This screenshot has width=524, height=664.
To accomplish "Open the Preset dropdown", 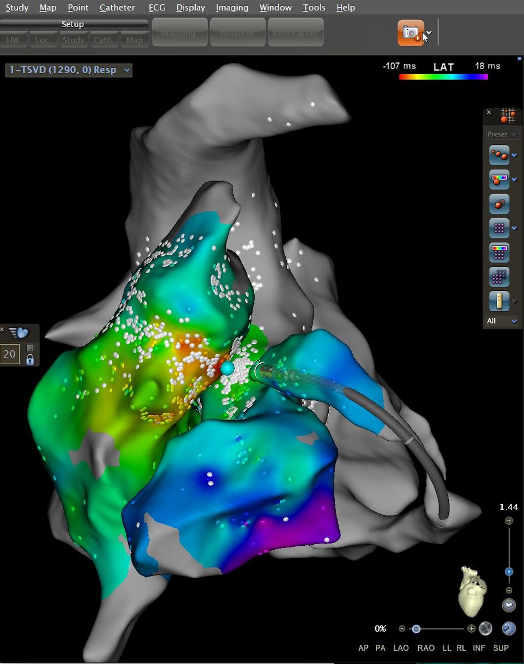I will click(501, 134).
